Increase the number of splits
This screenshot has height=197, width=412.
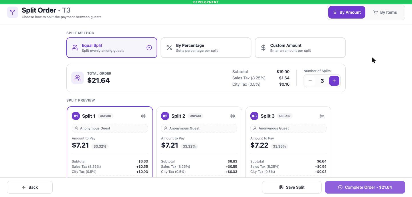[x=334, y=81]
